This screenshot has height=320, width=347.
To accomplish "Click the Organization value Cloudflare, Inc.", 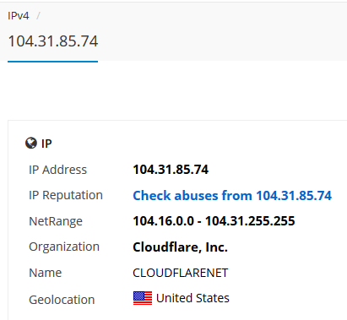I will tap(180, 247).
